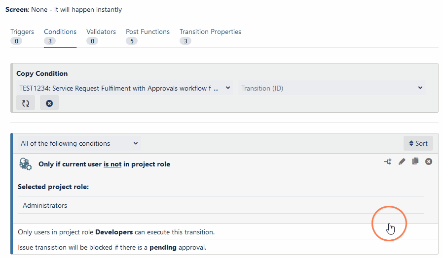The width and height of the screenshot is (443, 258).
Task: Click the refresh button under Copy Condition
Action: click(26, 103)
